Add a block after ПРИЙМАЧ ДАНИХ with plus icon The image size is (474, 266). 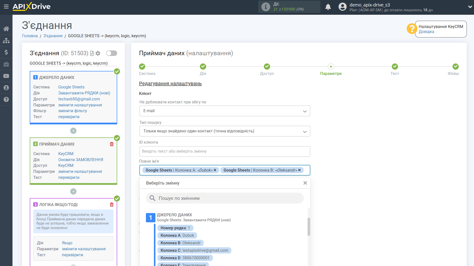coord(73,191)
